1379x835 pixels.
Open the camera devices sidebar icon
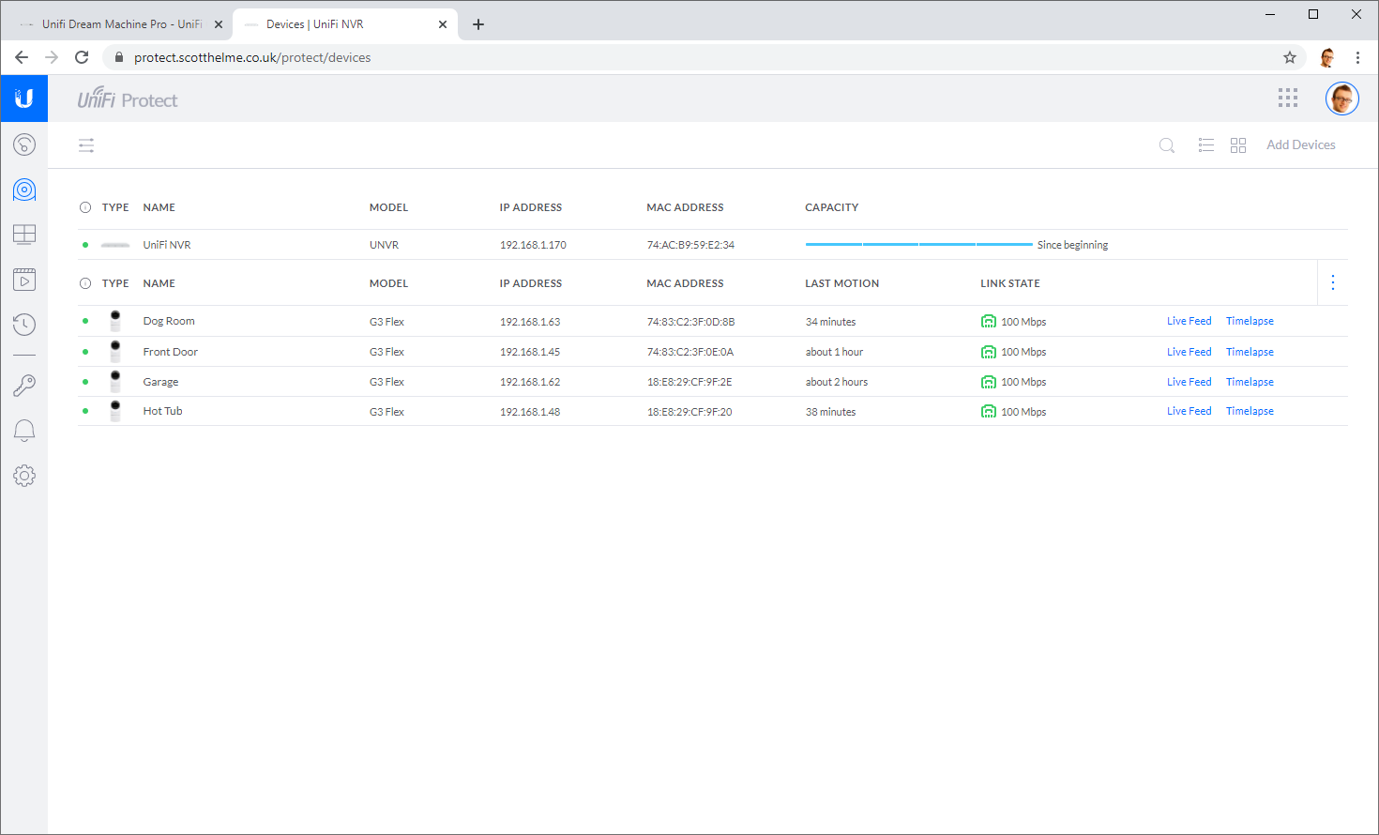(24, 190)
